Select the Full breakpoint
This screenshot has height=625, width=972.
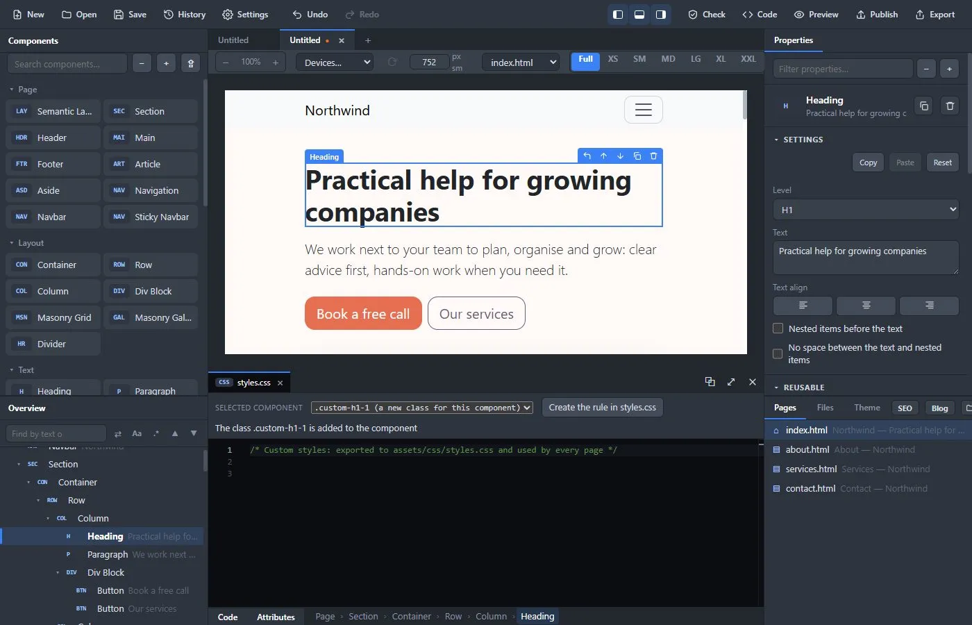point(585,60)
